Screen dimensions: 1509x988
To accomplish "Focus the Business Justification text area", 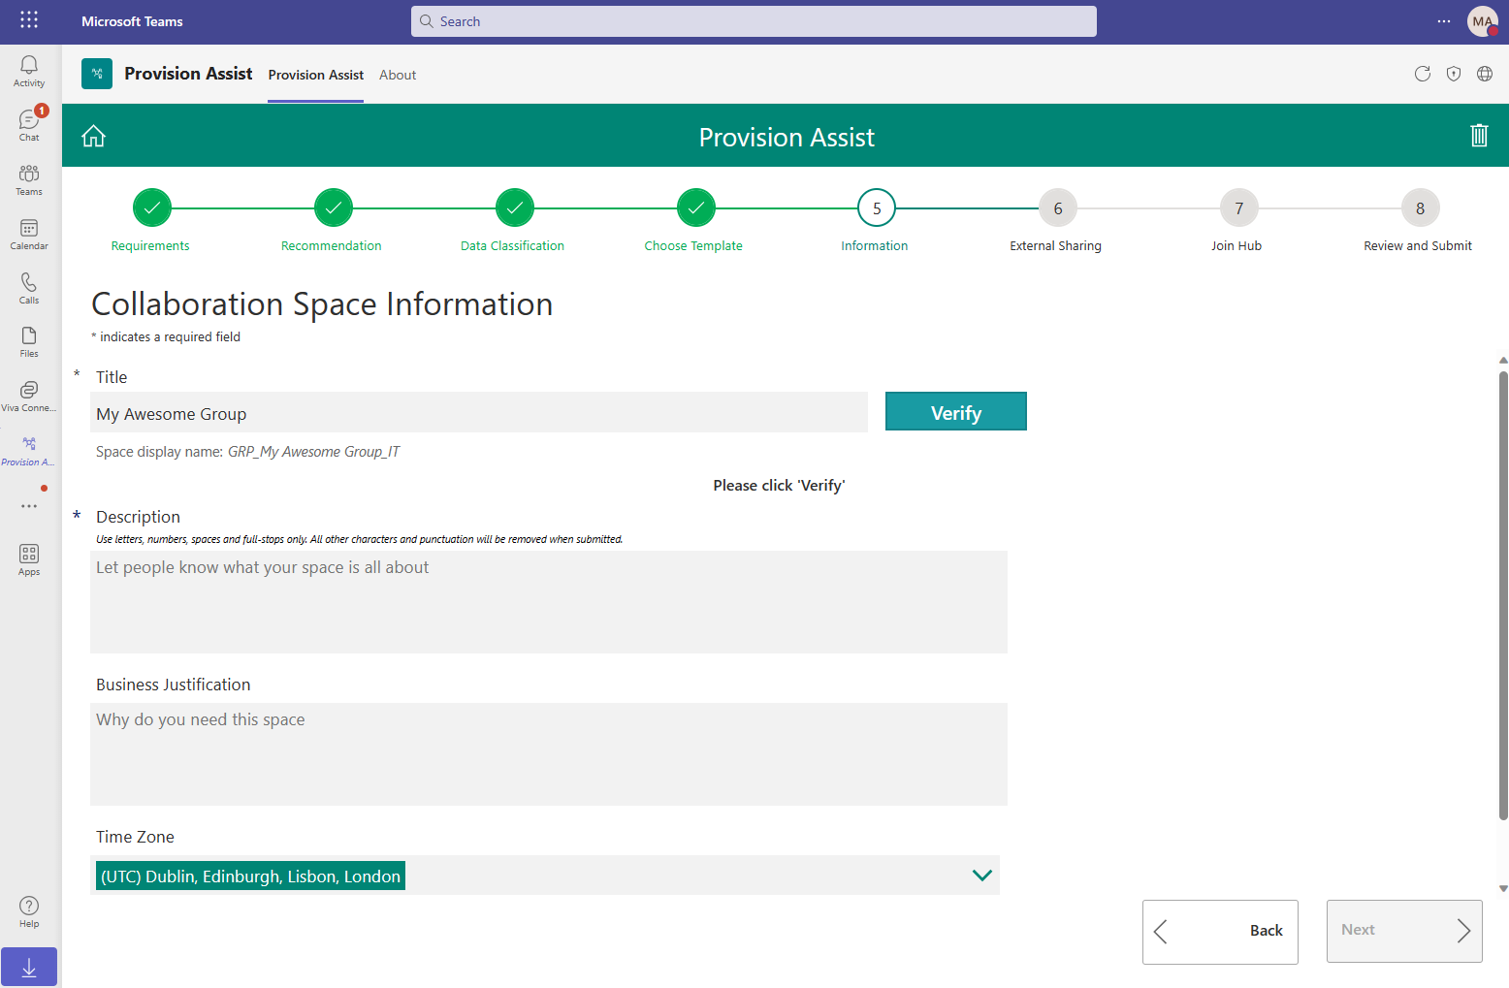I will pyautogui.click(x=549, y=754).
